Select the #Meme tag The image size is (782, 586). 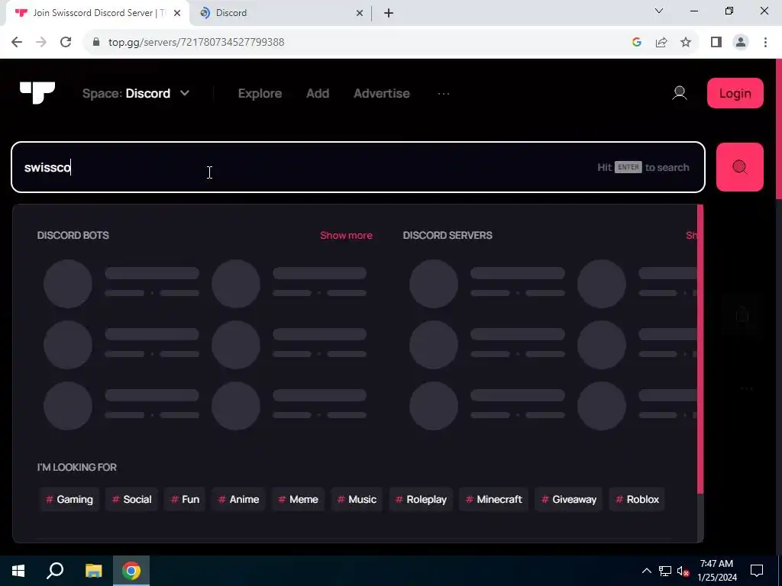pyautogui.click(x=298, y=499)
